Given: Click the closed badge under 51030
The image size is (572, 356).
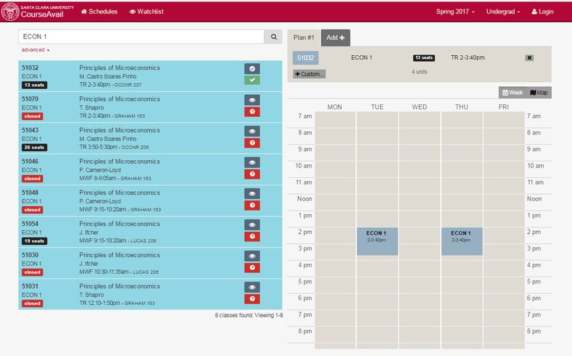Looking at the screenshot, I should (x=32, y=272).
